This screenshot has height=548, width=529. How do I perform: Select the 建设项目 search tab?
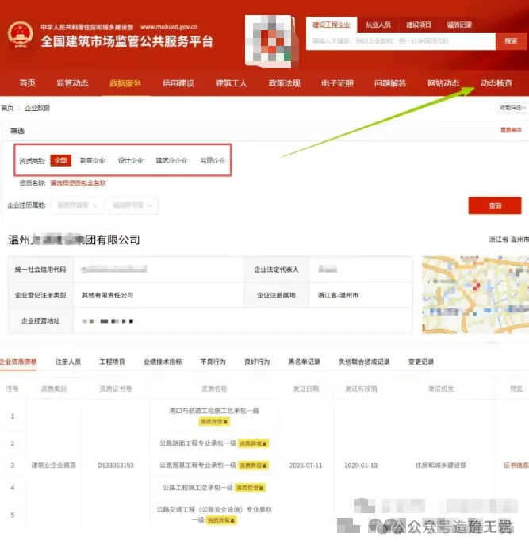(419, 25)
